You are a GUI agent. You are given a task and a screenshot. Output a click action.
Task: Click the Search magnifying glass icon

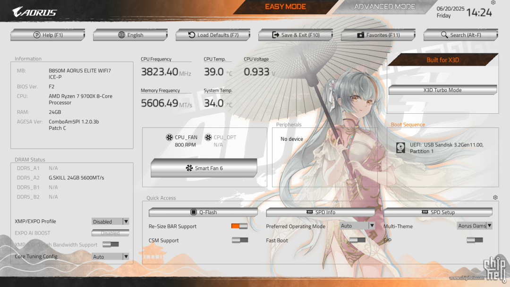(444, 34)
